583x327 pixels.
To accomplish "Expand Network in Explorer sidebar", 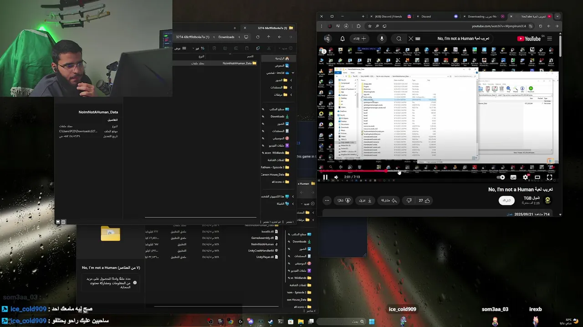I will (x=293, y=203).
